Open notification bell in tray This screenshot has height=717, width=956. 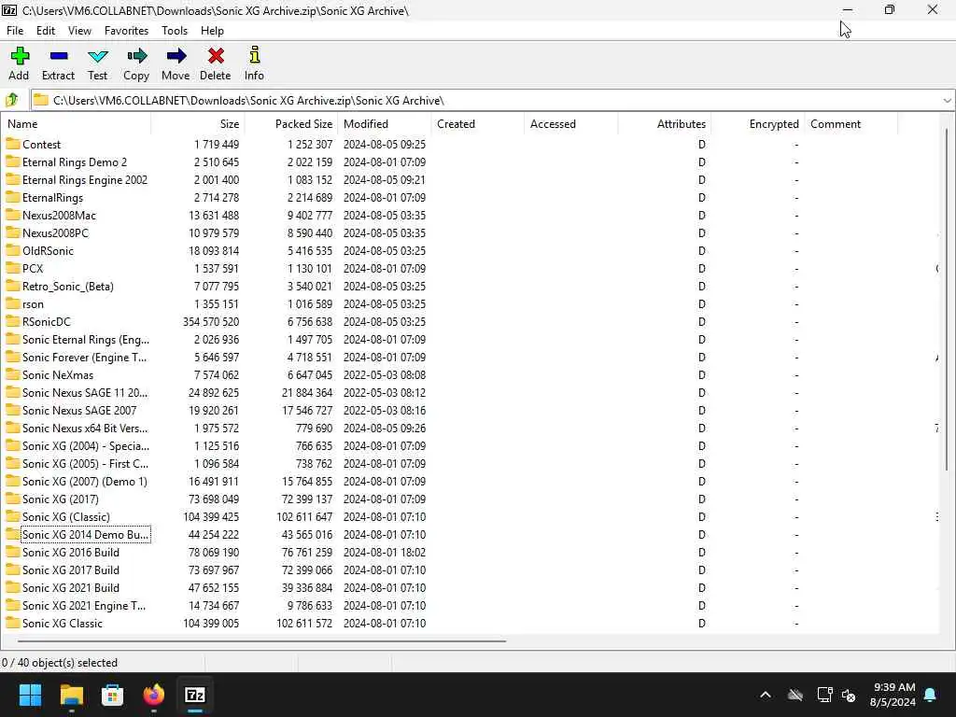tap(931, 695)
